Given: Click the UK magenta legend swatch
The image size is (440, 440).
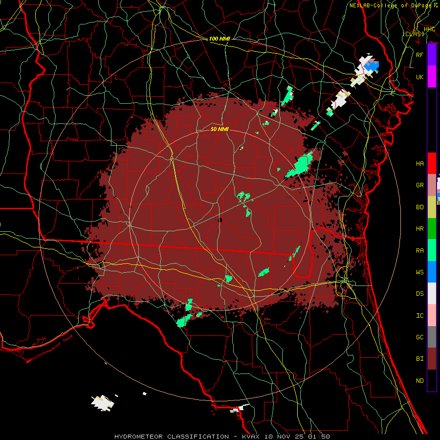Looking at the screenshot, I should pyautogui.click(x=432, y=77).
